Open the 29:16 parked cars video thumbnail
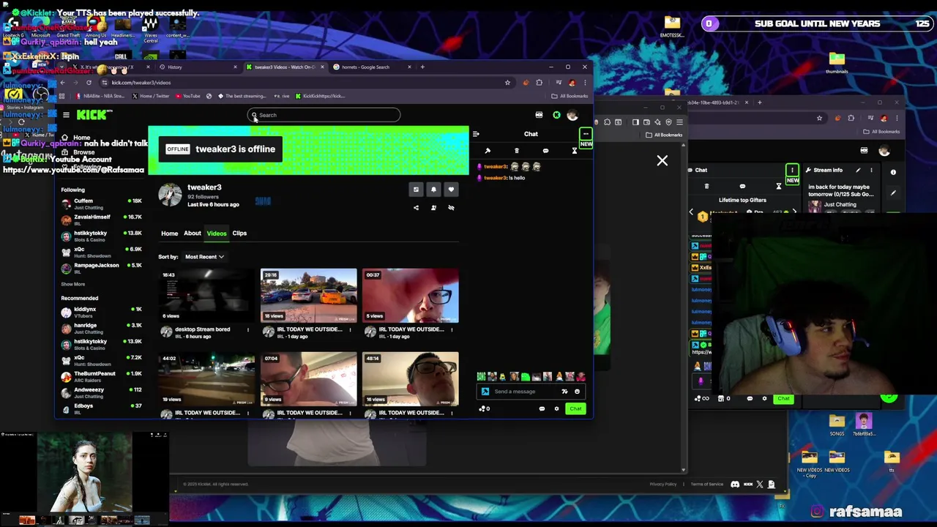 point(308,296)
